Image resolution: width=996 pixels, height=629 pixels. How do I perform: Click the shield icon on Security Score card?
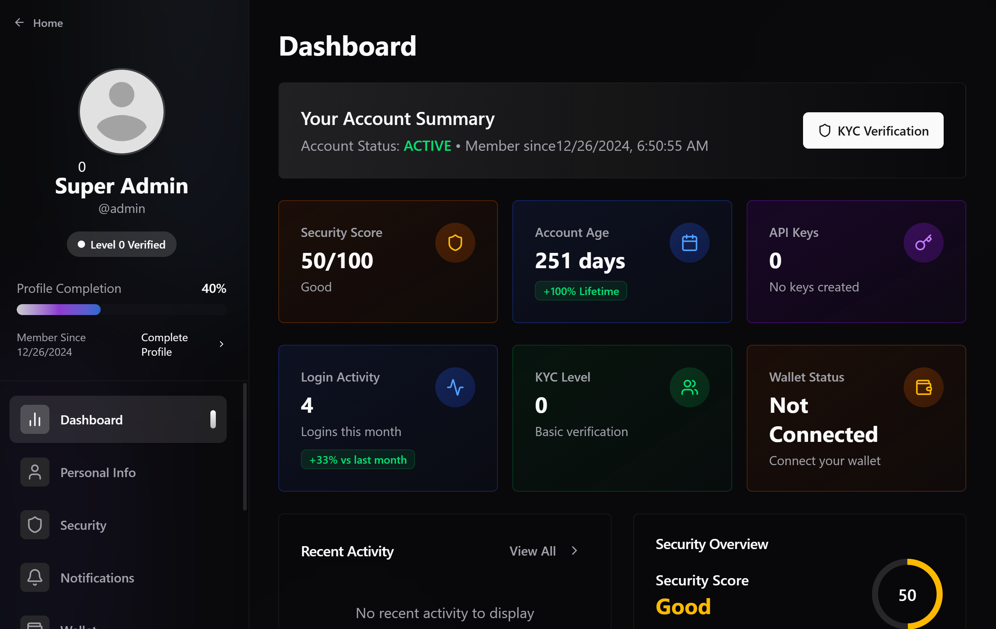click(x=455, y=243)
